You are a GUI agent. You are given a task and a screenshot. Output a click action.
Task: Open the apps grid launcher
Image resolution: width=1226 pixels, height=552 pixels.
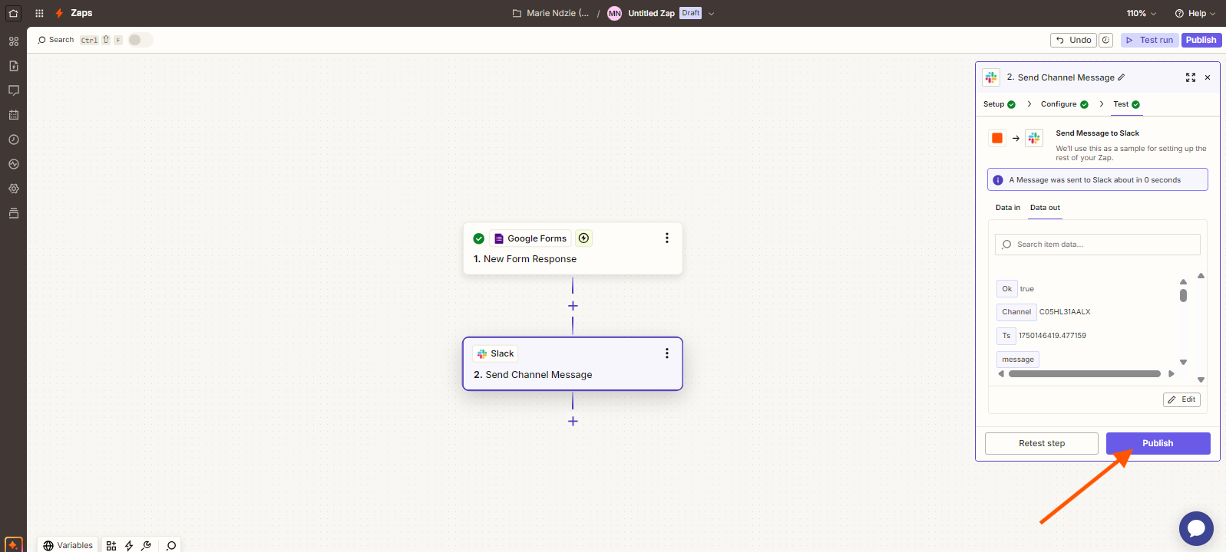39,13
